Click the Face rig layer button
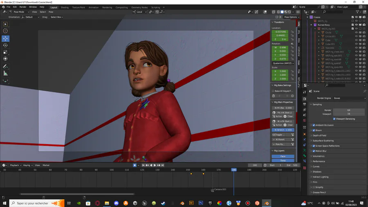Viewport: 368px width, 207px height. click(283, 156)
